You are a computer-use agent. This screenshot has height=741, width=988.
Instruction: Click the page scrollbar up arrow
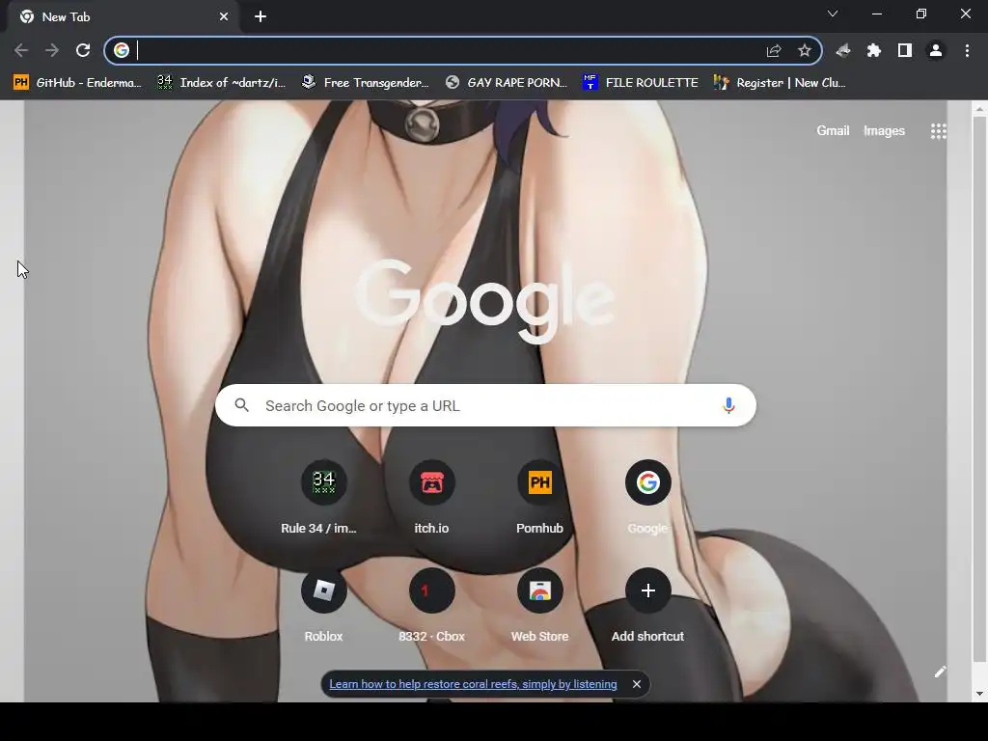click(x=979, y=108)
